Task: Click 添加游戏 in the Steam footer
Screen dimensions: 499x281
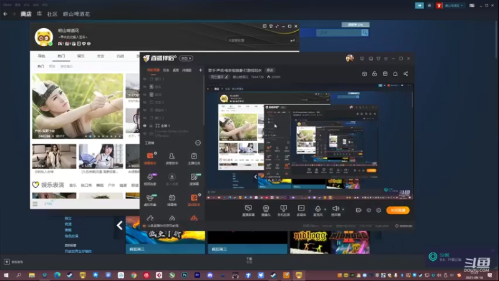Action: (x=14, y=262)
